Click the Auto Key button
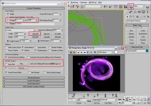This screenshot has width=151, height=106. pyautogui.click(x=96, y=100)
